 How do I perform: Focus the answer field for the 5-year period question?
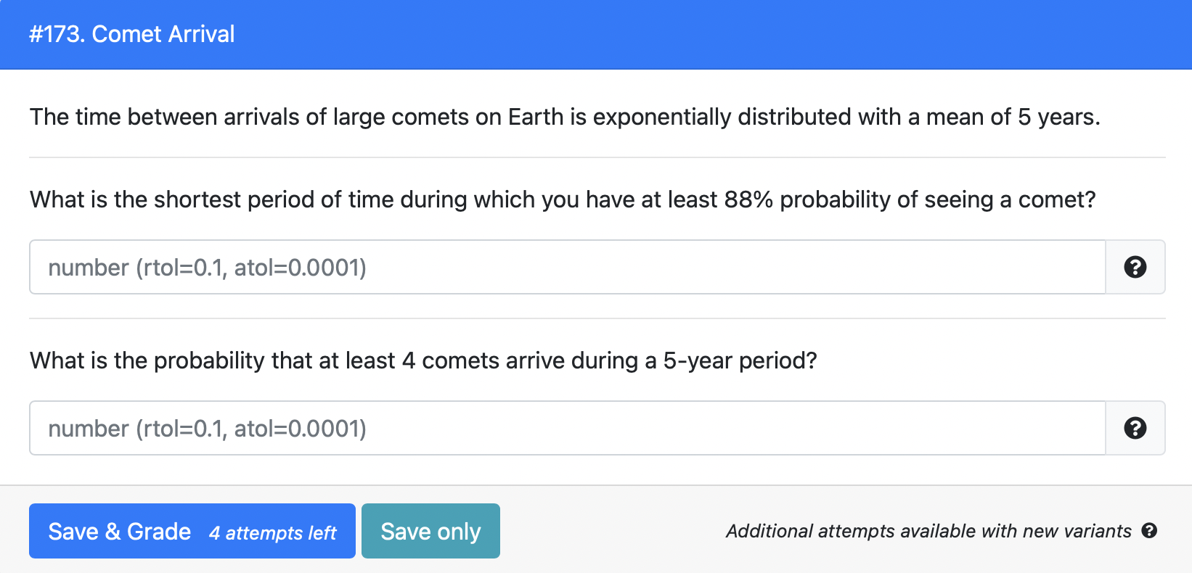pos(566,428)
